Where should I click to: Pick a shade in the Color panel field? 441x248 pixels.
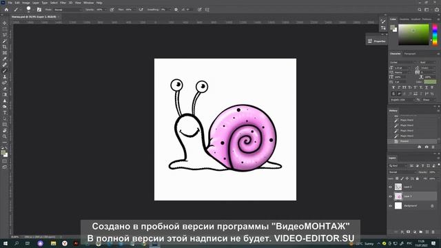(x=413, y=34)
